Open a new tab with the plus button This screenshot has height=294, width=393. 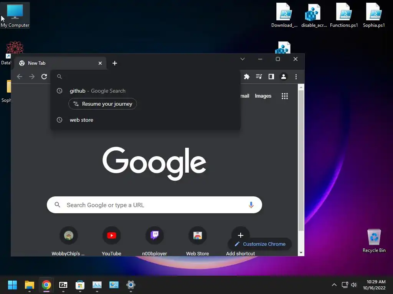pos(115,63)
